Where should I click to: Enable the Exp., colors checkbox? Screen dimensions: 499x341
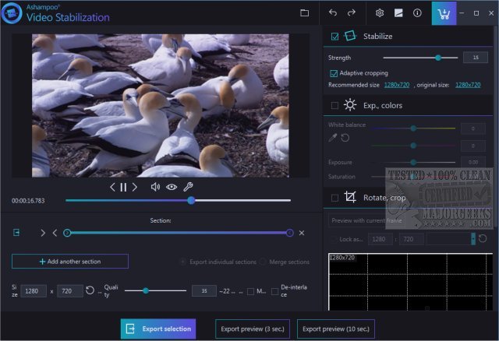pyautogui.click(x=334, y=105)
